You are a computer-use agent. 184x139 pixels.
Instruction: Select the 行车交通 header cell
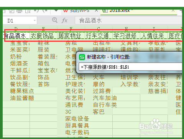coord(99,36)
